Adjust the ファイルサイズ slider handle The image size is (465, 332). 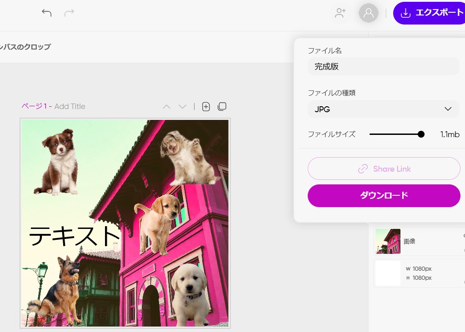421,134
